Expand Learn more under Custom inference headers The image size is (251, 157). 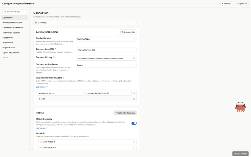[42, 87]
